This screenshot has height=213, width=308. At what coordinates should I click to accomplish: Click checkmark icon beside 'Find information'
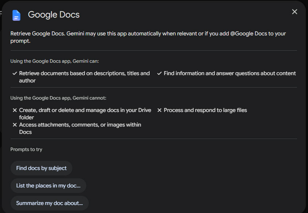(159, 73)
